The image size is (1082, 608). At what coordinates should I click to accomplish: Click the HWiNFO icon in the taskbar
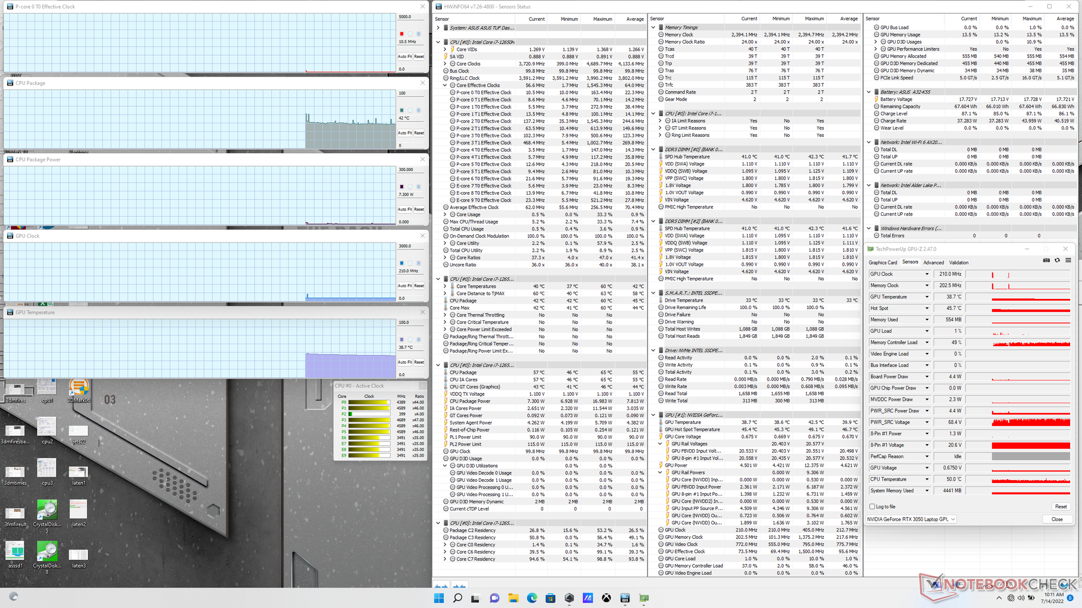pos(625,598)
